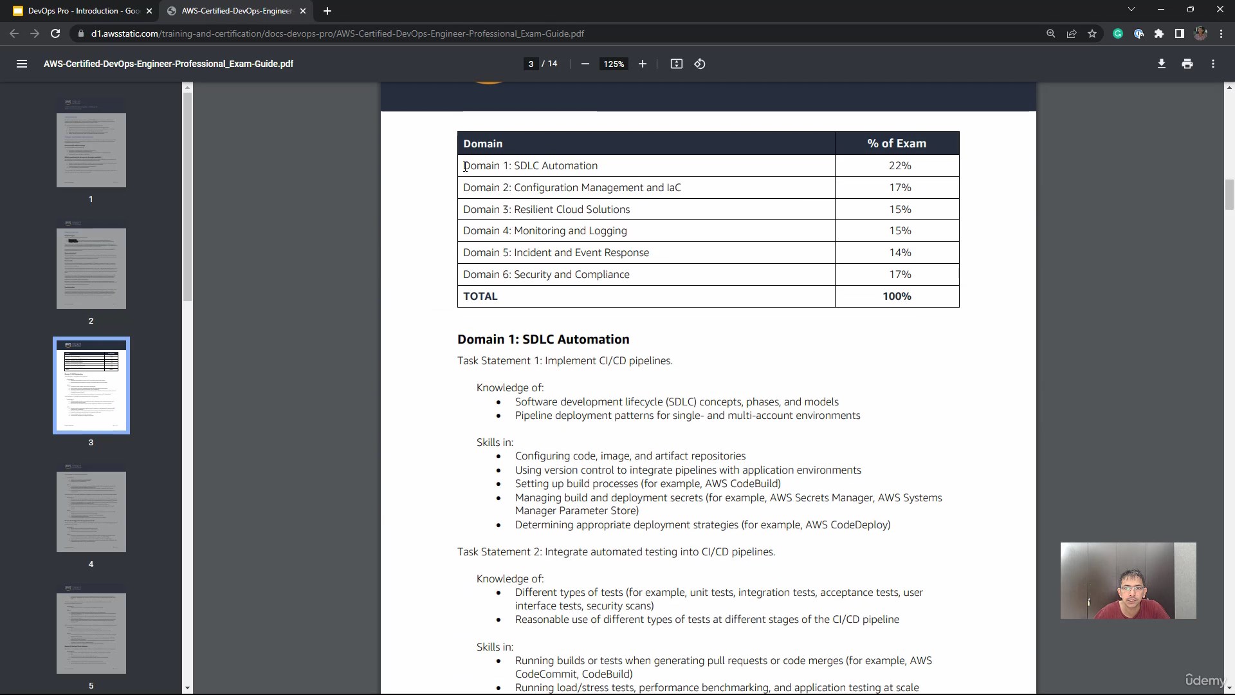Click 'Domain 4: Monitoring and Logging' row
This screenshot has height=695, width=1235.
pyautogui.click(x=708, y=231)
